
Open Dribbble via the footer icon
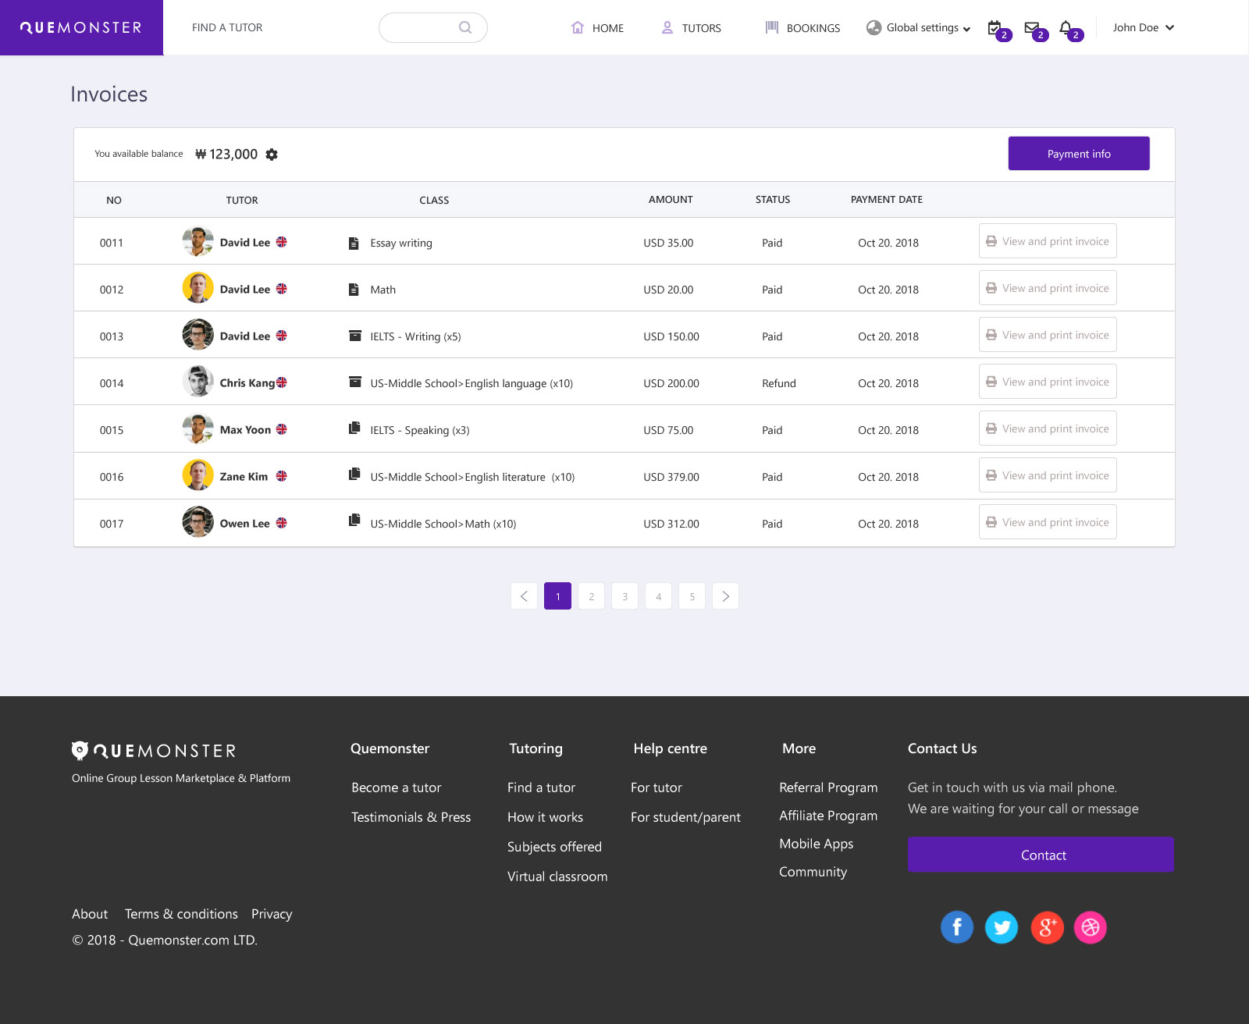point(1092,927)
